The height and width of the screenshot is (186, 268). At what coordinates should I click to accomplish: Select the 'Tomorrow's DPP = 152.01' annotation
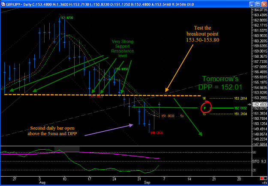(220, 83)
